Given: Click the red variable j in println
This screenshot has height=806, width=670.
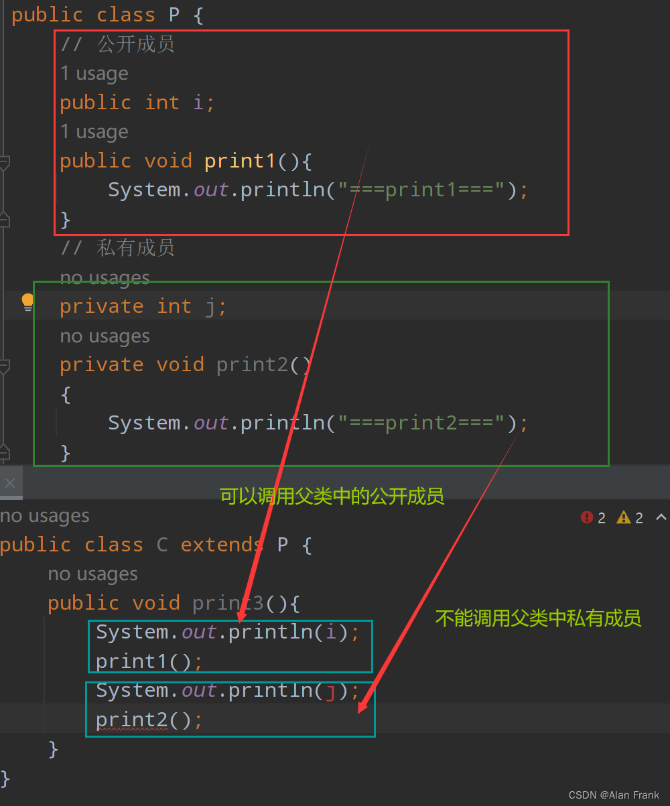Looking at the screenshot, I should point(330,691).
